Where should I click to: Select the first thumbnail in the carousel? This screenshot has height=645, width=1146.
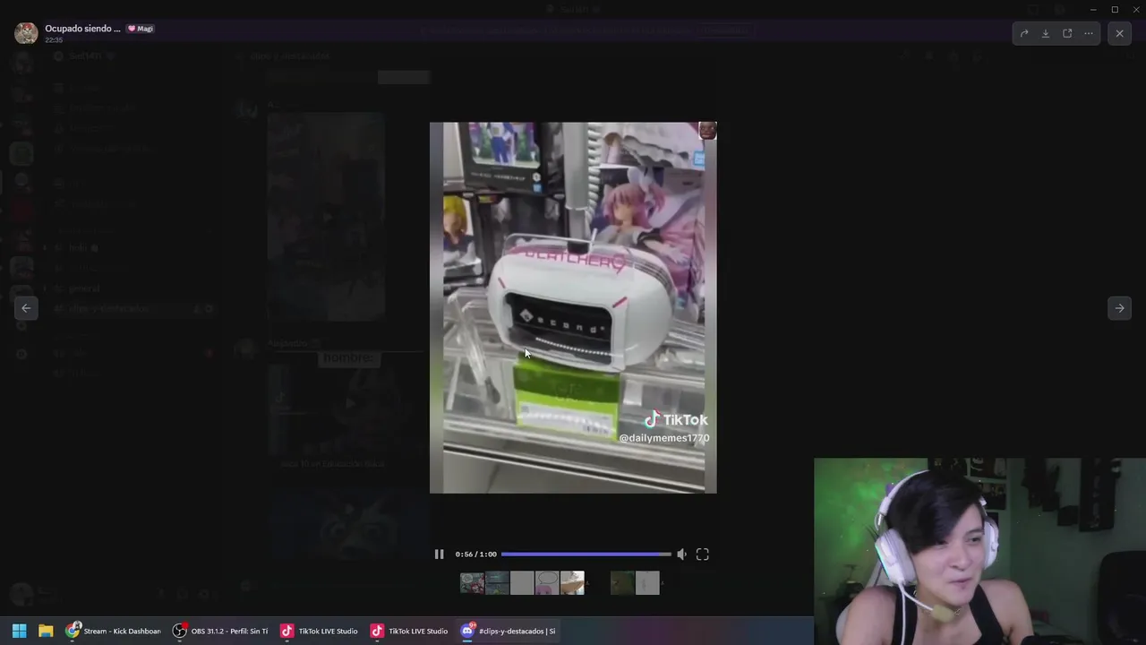[x=472, y=583]
